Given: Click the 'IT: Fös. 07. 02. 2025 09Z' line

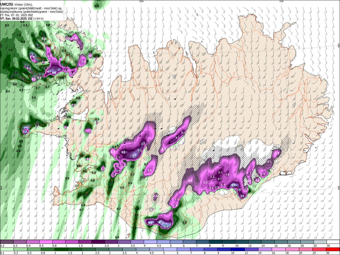Looking at the screenshot, I should tap(16, 15).
